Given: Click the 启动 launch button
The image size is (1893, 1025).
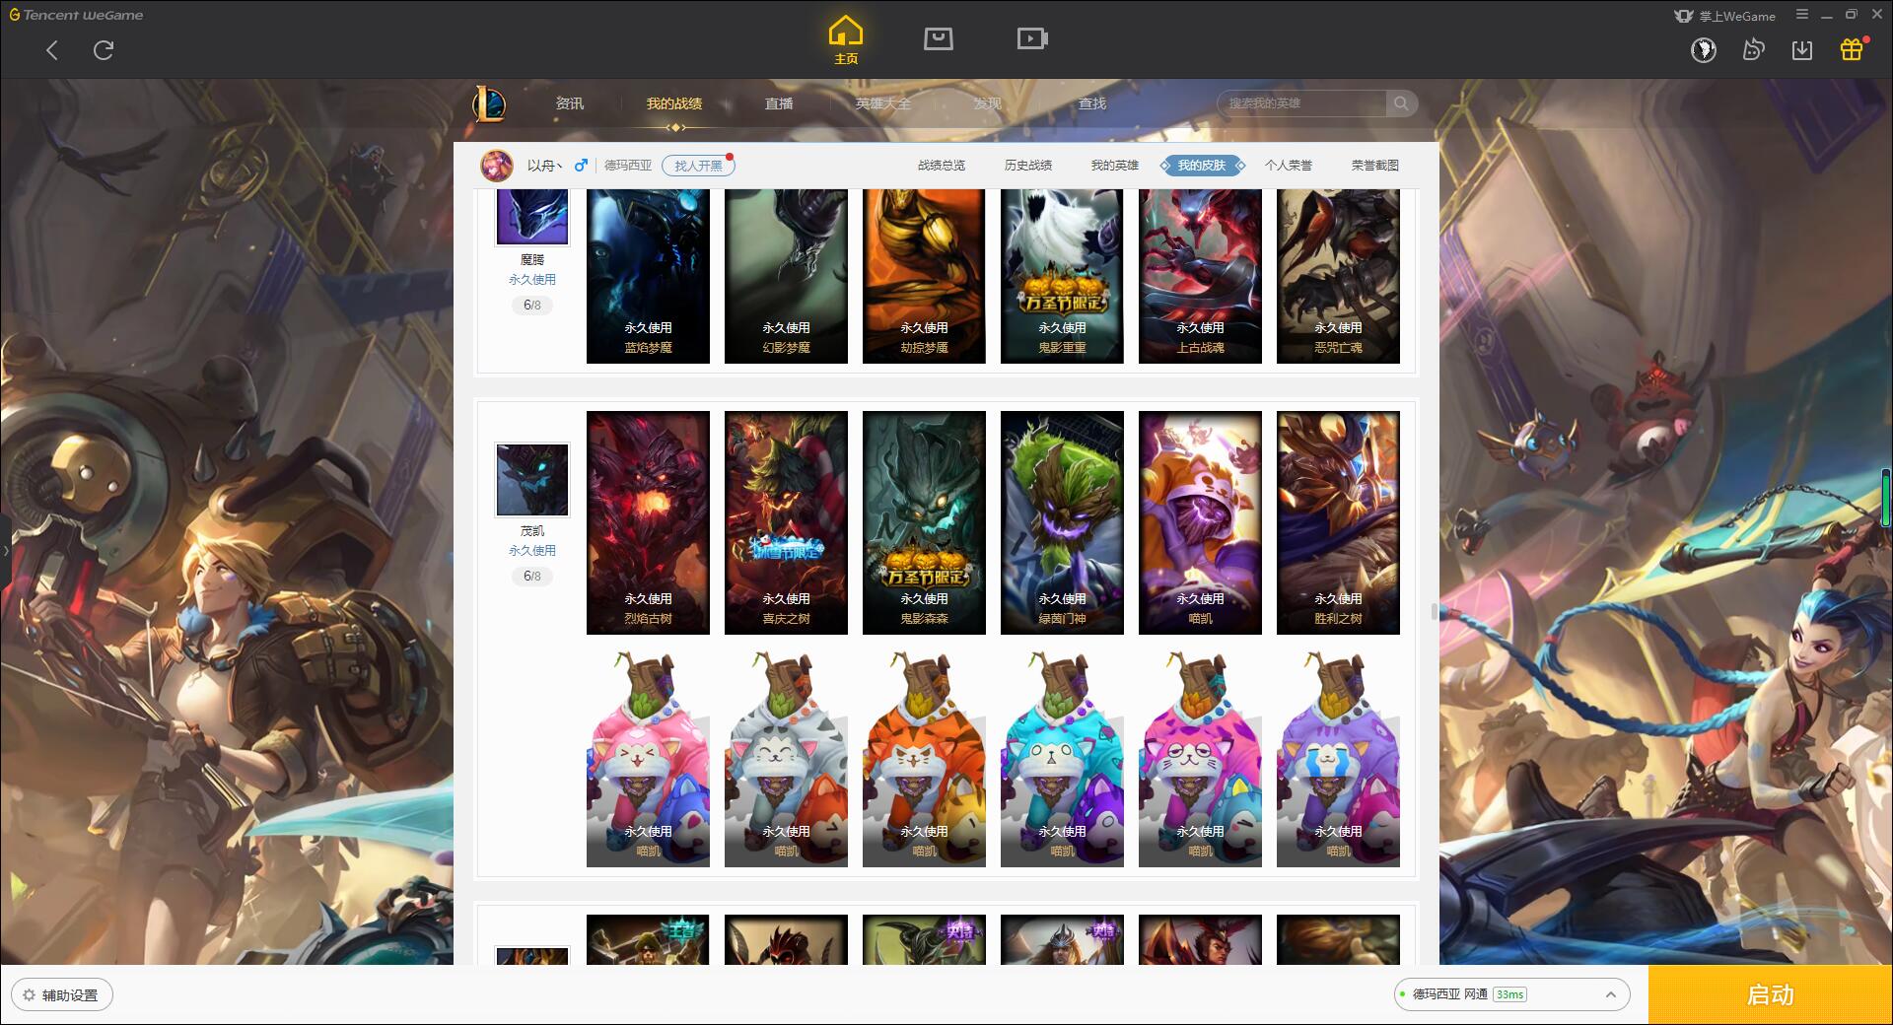Looking at the screenshot, I should (x=1771, y=995).
